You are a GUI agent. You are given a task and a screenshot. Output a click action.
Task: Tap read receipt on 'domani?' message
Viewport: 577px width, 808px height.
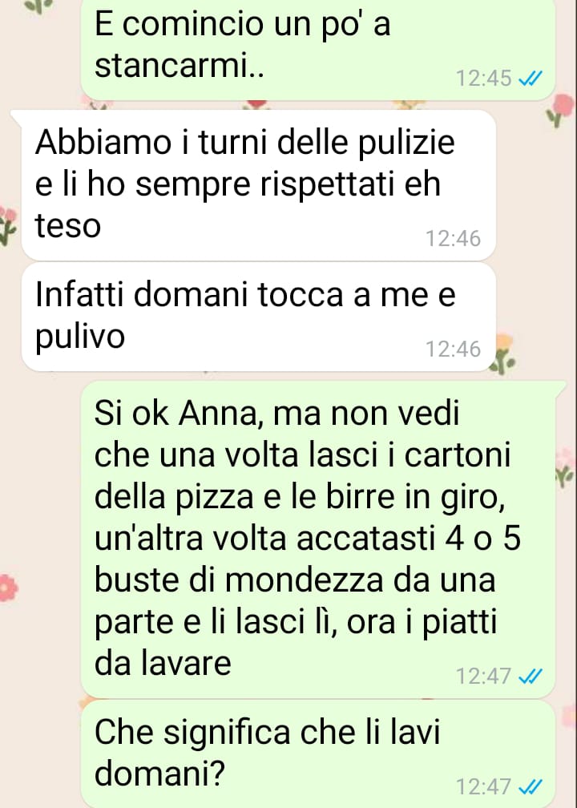click(x=531, y=786)
